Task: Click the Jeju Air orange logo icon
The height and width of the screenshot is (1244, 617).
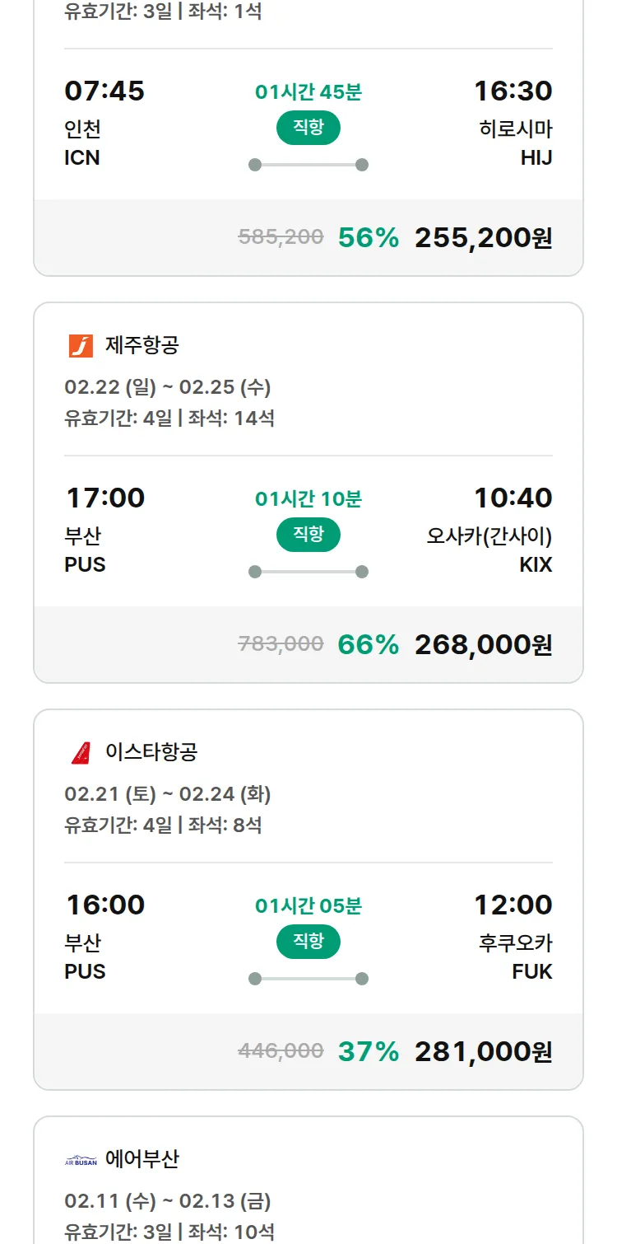Action: [x=81, y=345]
